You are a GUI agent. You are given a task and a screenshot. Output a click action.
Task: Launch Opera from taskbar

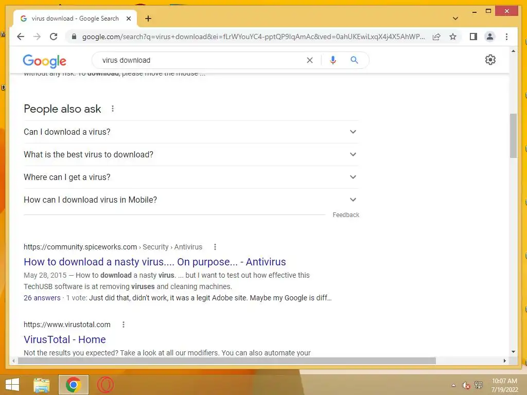tap(106, 385)
